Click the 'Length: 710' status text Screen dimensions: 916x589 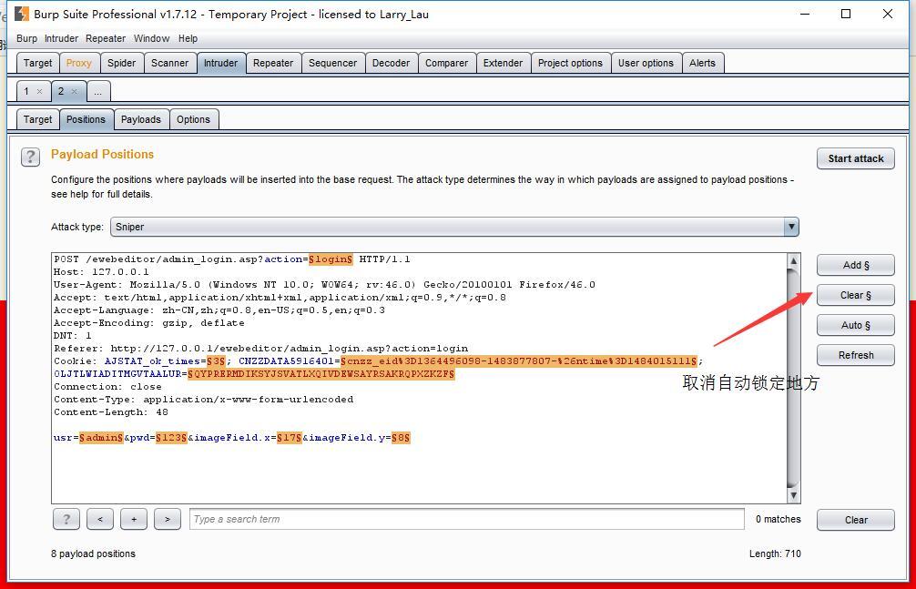tap(775, 553)
